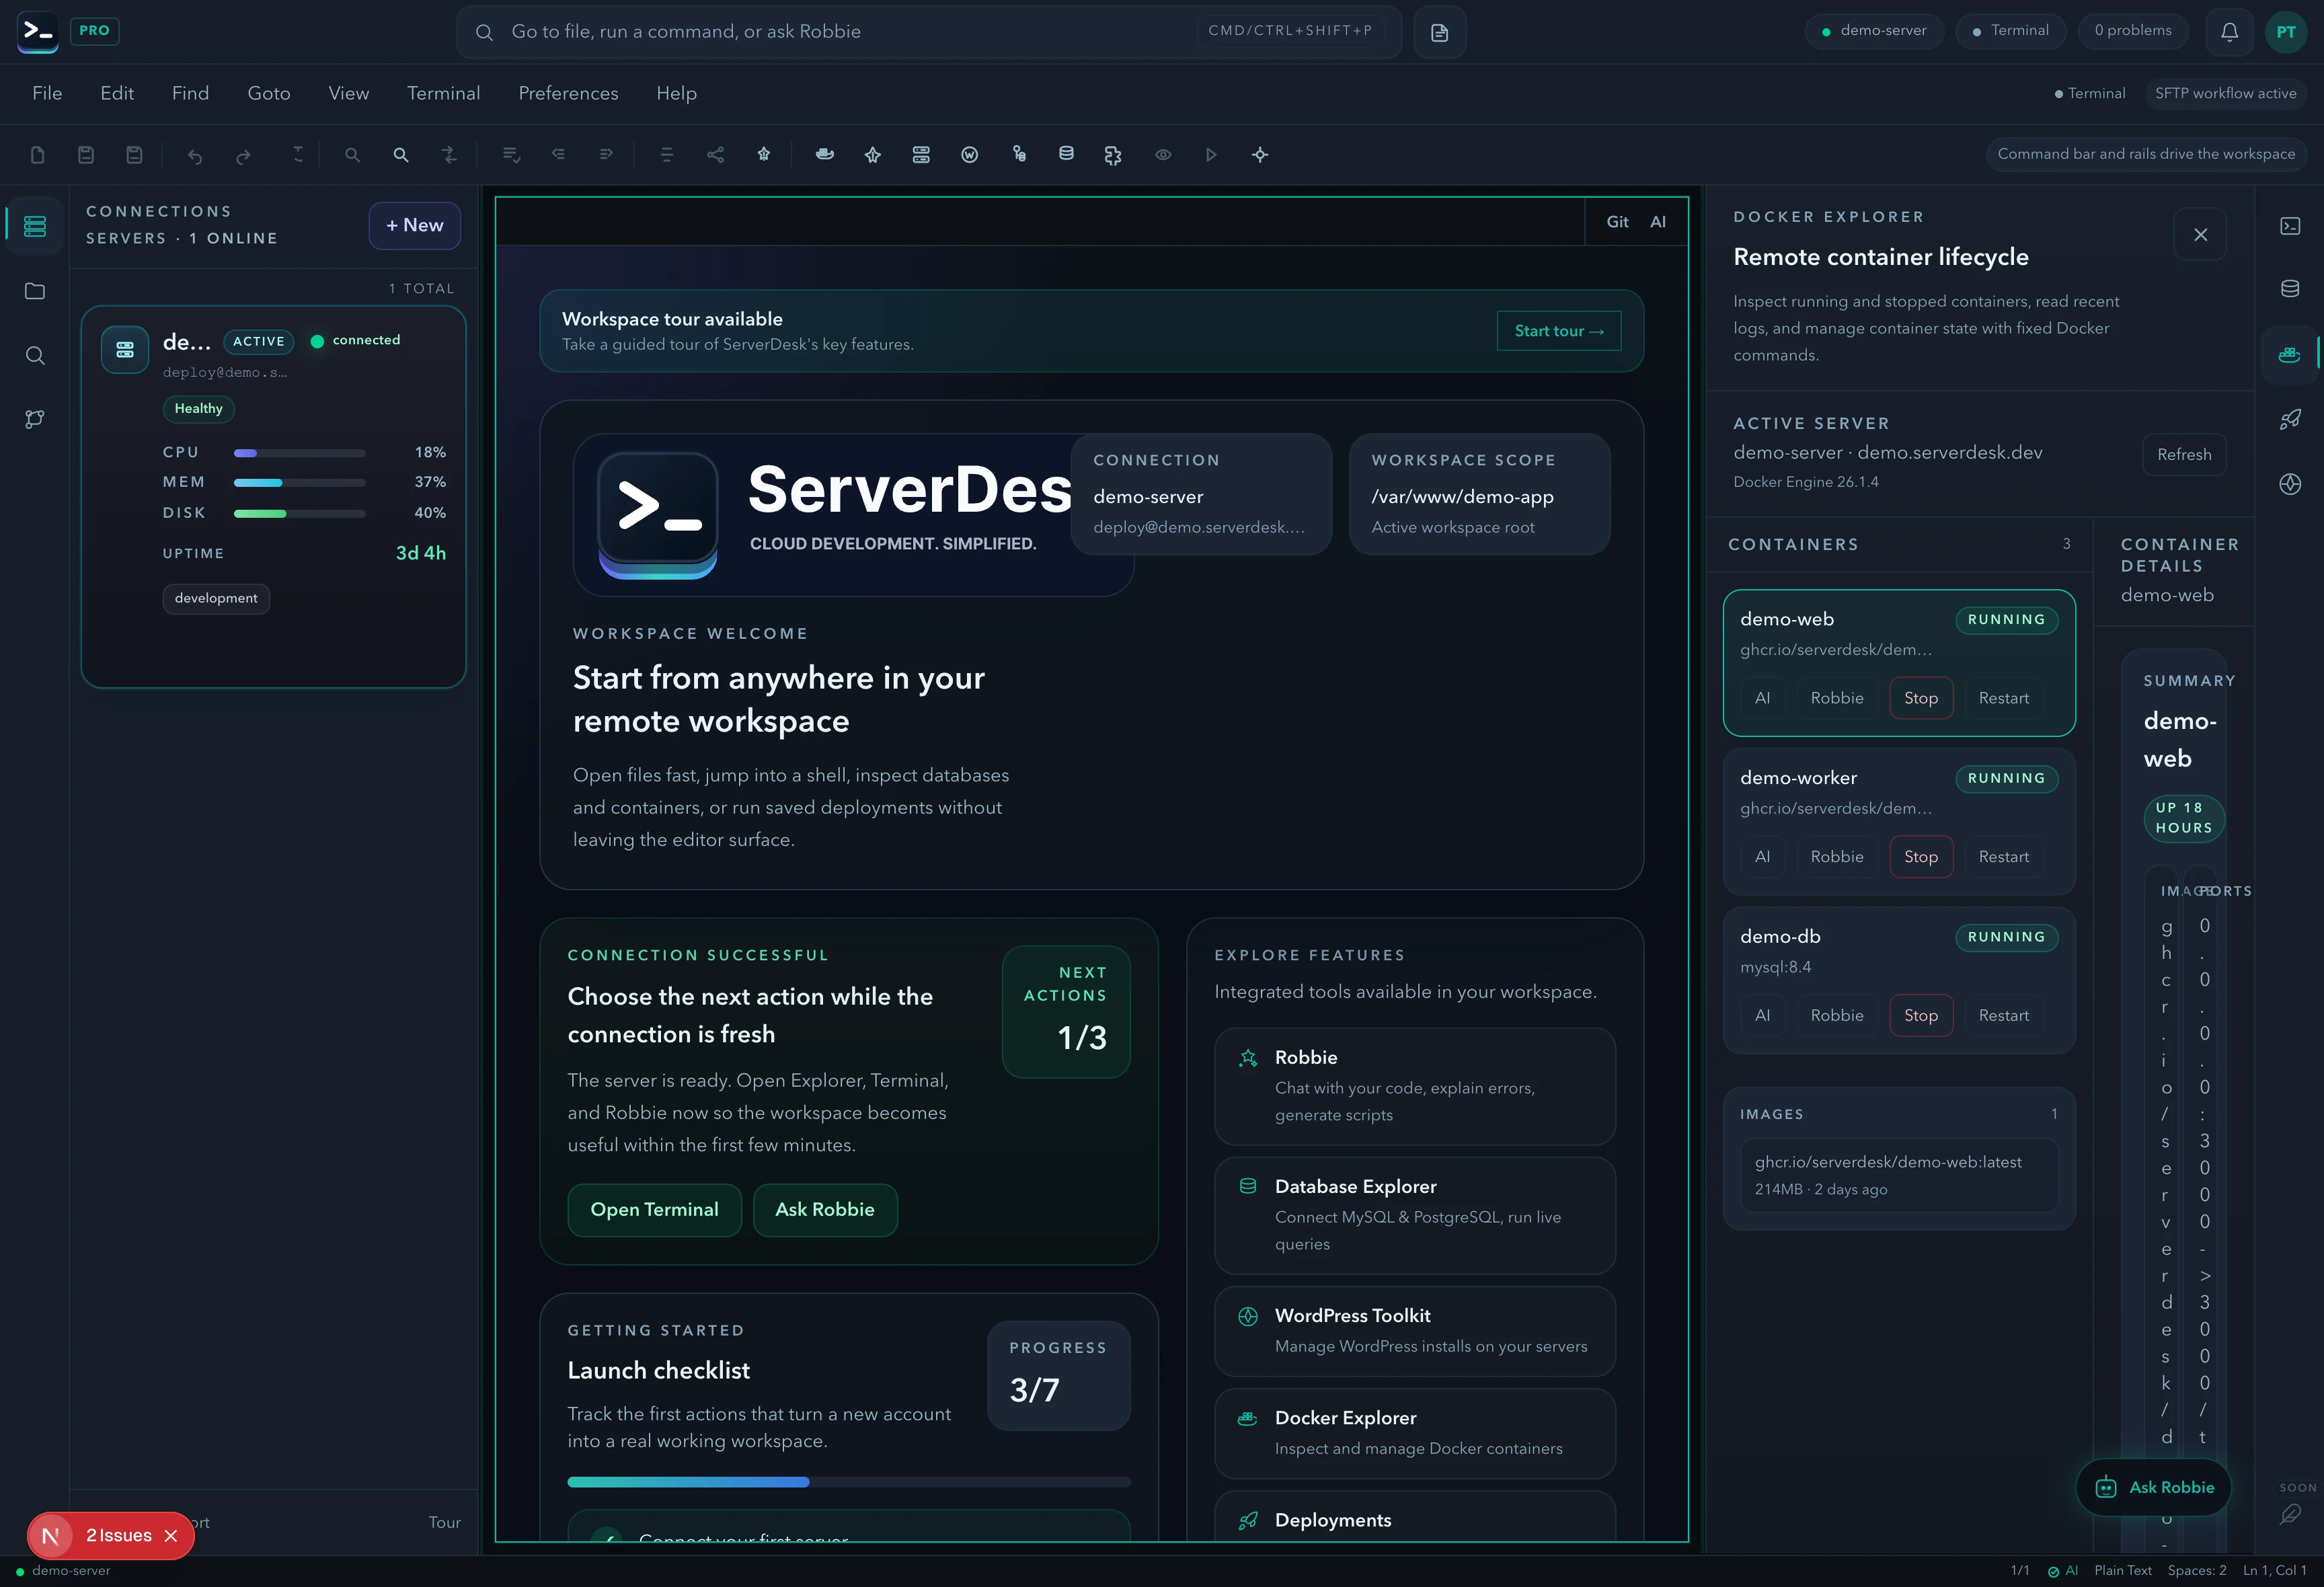Click the AI button on the demo-web container
The width and height of the screenshot is (2324, 1587).
point(1762,698)
